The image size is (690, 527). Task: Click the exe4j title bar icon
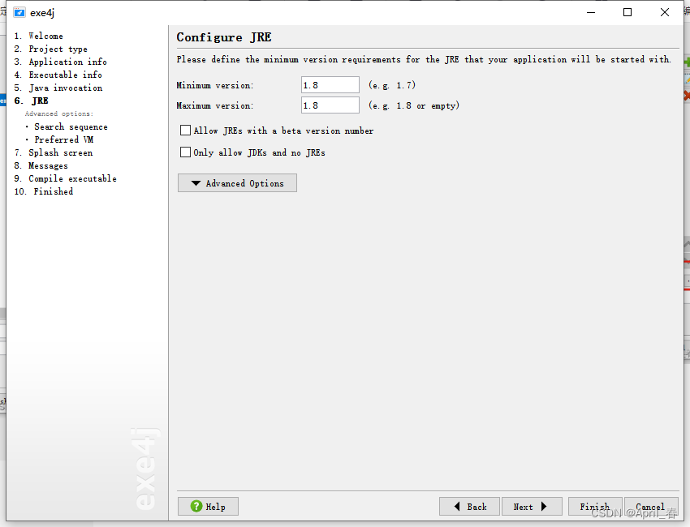pos(19,13)
